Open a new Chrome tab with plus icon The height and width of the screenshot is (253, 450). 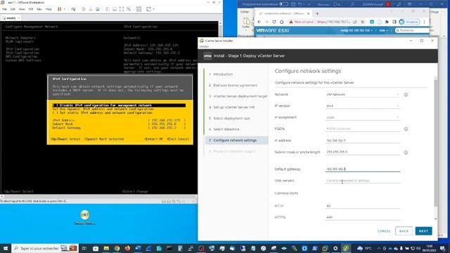coord(317,13)
